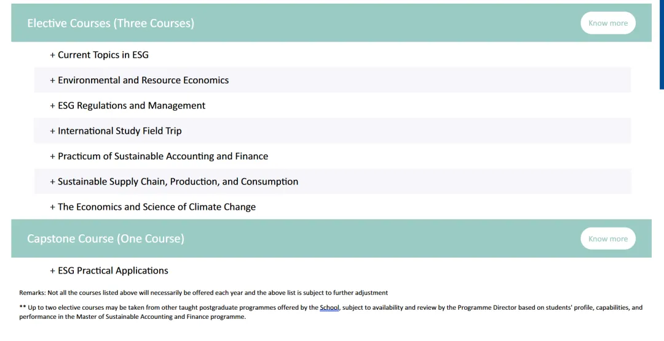Click the Capstone Course (One Course) heading
This screenshot has width=664, height=341.
pos(106,239)
